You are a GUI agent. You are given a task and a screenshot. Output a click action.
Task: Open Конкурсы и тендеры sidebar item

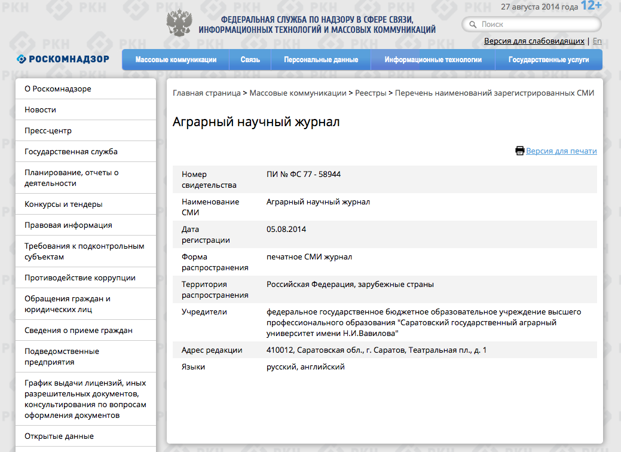click(x=85, y=204)
